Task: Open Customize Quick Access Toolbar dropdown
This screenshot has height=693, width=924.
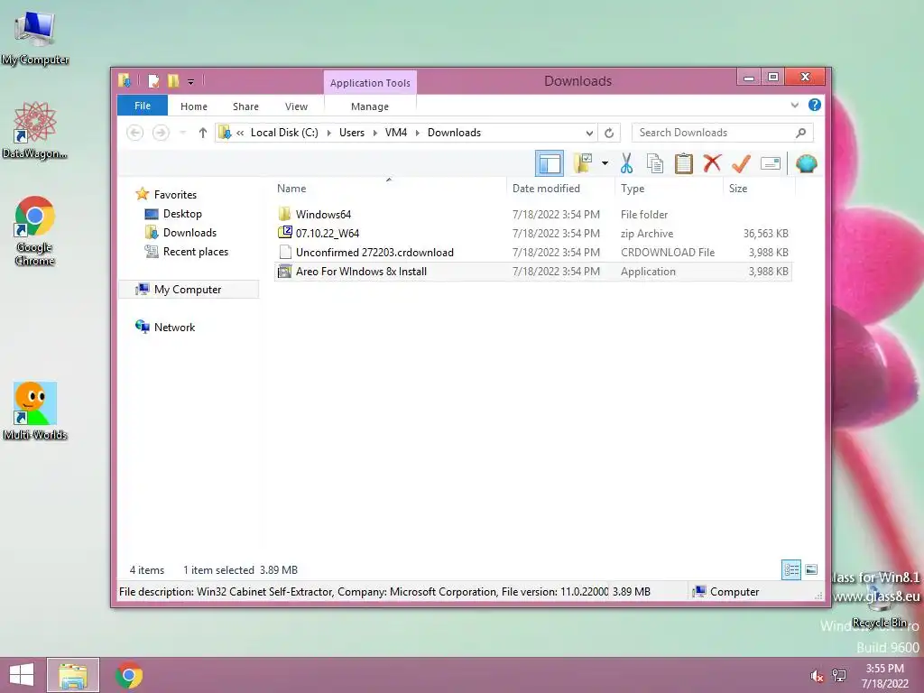Action: tap(190, 82)
